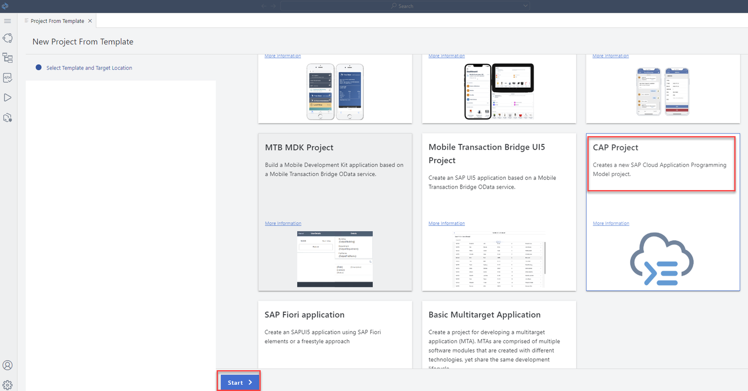Open the Accounts user icon
748x391 pixels.
(7, 366)
